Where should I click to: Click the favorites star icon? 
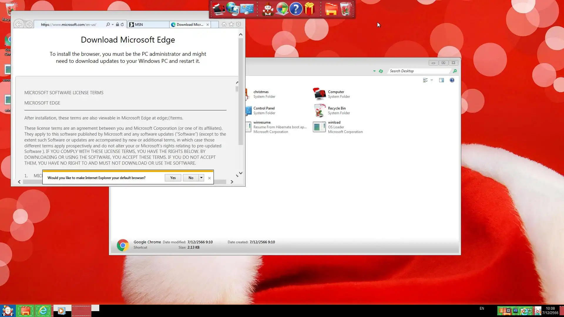231,24
